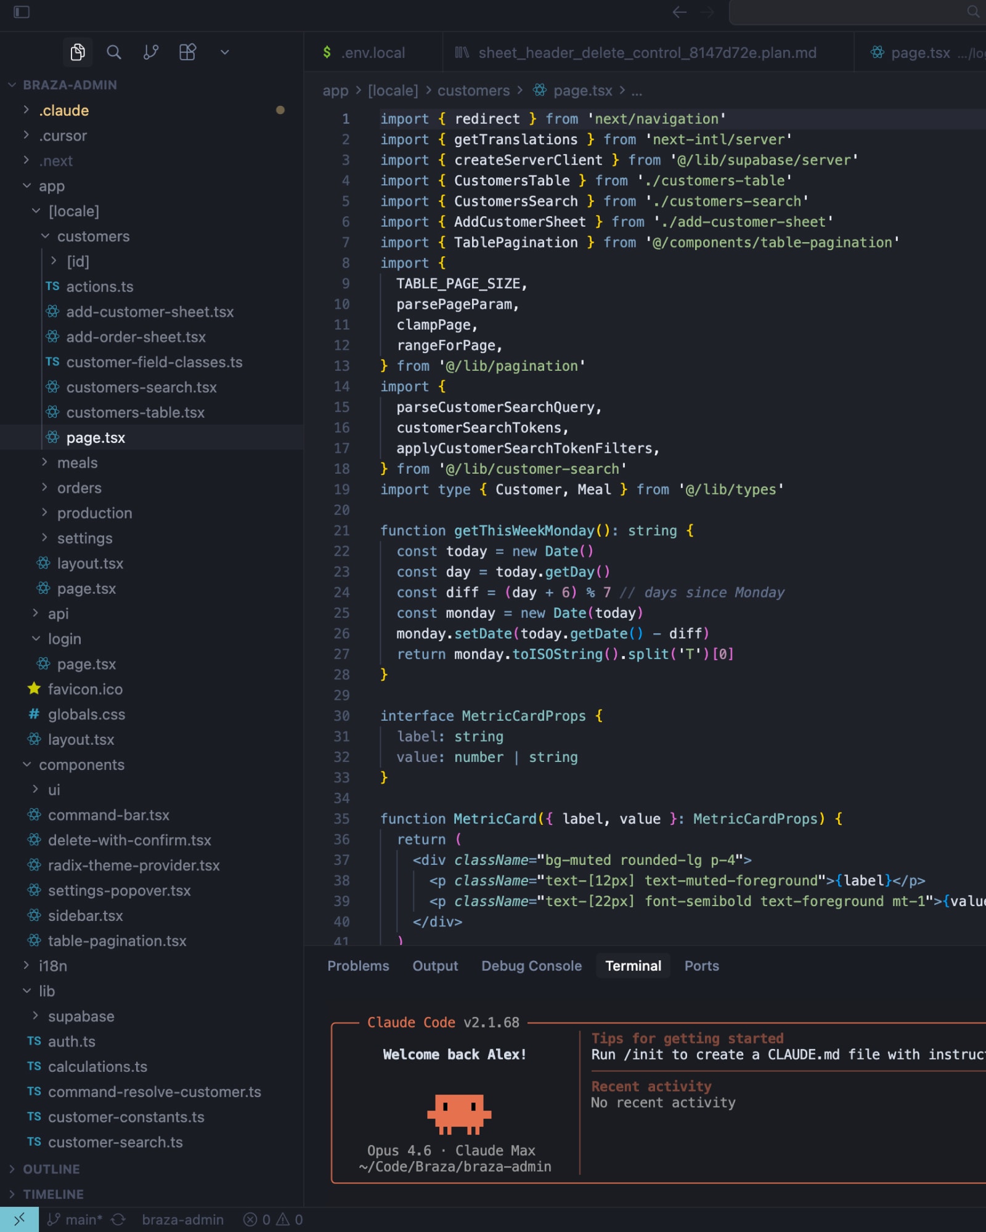
Task: Open the Search view icon
Action: 114,52
